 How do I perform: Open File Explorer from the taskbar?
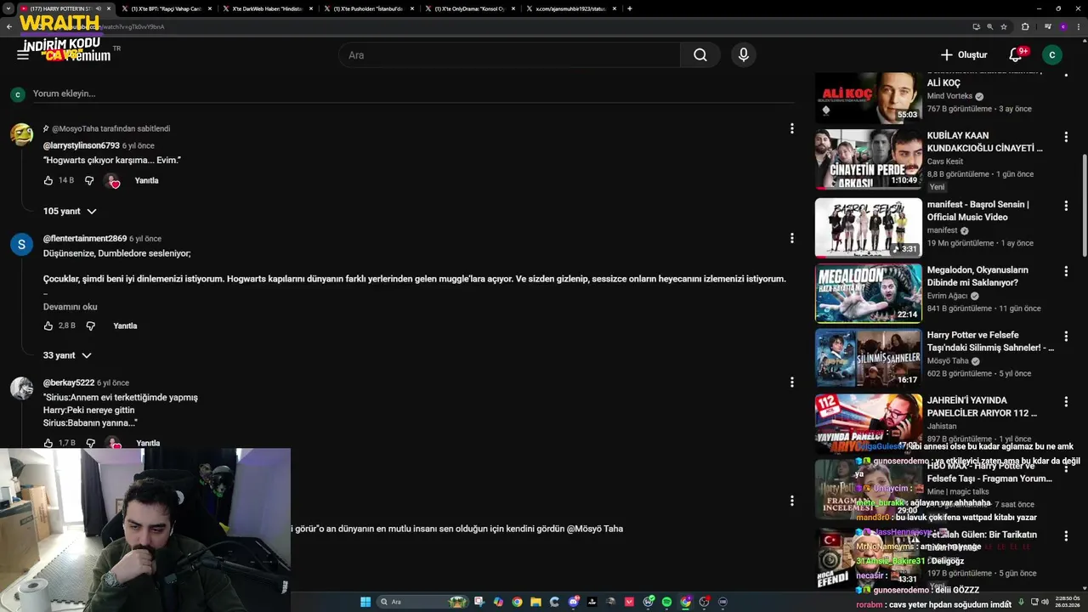point(535,602)
